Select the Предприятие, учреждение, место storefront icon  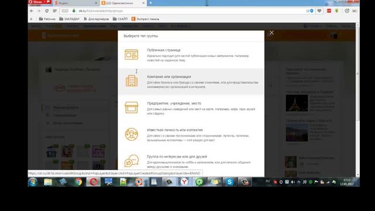[131, 107]
